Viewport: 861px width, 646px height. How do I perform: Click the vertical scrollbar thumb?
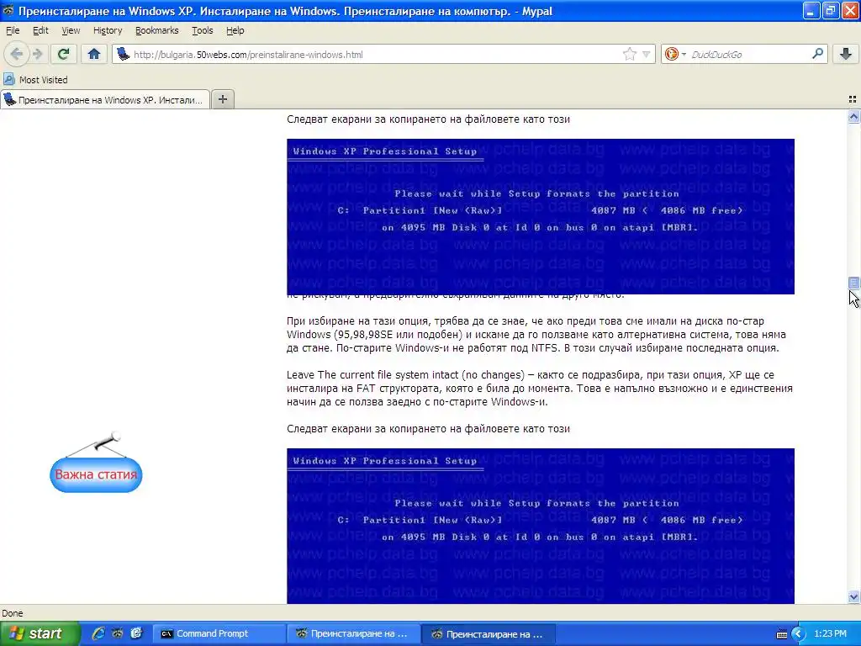pyautogui.click(x=853, y=283)
